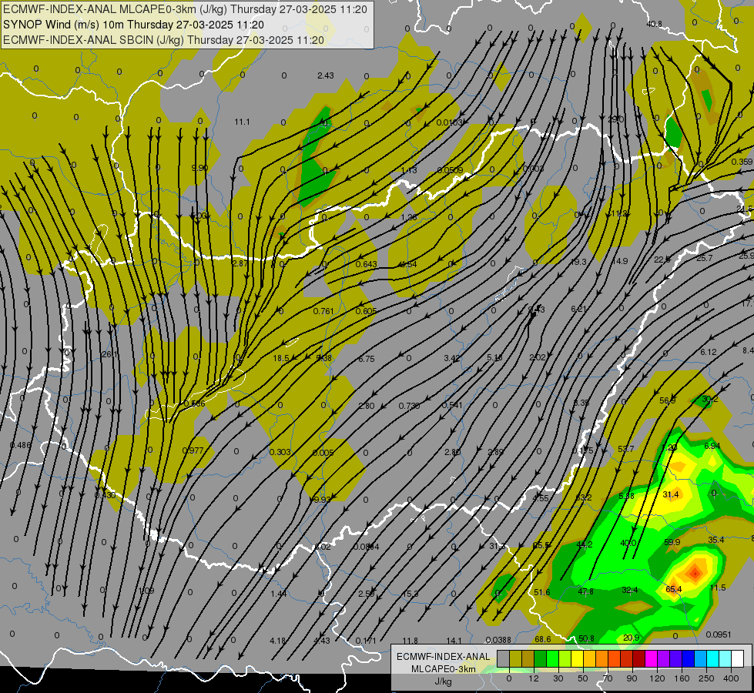Screen dimensions: 754x693
Task: Click the map value 31.4
Action: tap(670, 494)
